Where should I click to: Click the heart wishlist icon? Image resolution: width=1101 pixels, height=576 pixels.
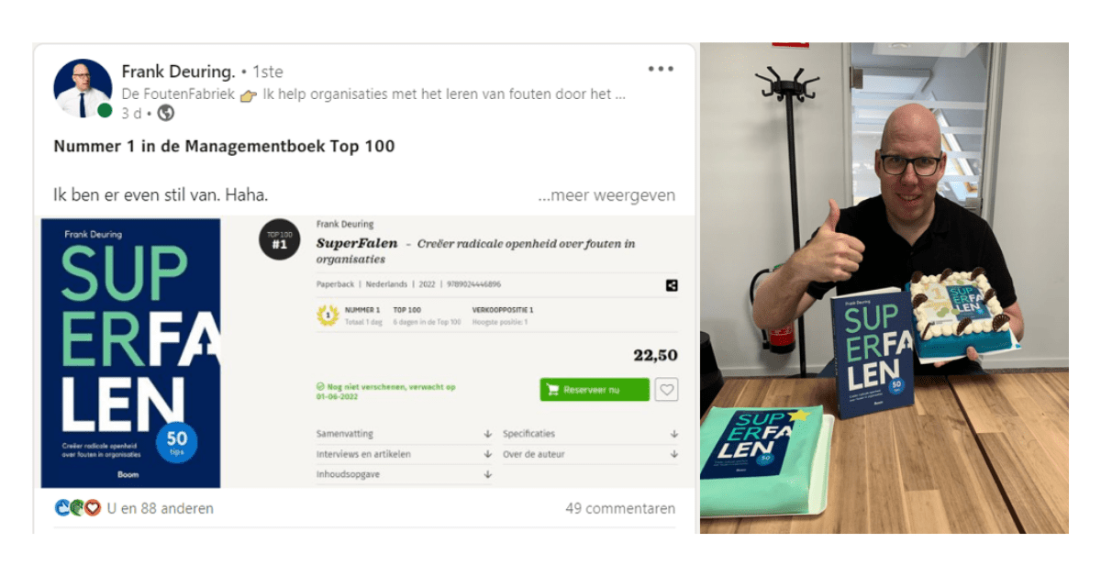(x=667, y=390)
